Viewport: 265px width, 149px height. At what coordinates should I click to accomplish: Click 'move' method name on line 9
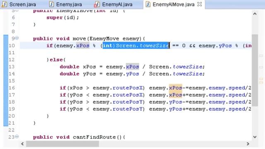[79, 38]
